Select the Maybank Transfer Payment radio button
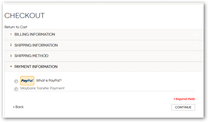The width and height of the screenshot is (208, 122). click(16, 89)
